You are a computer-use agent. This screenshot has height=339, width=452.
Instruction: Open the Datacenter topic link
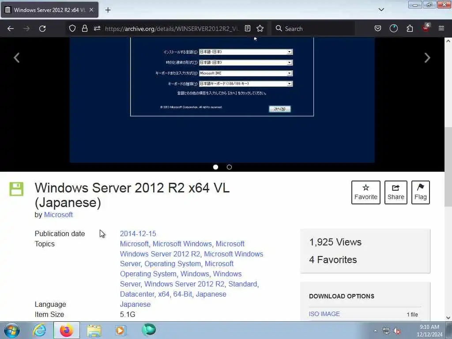(x=137, y=294)
